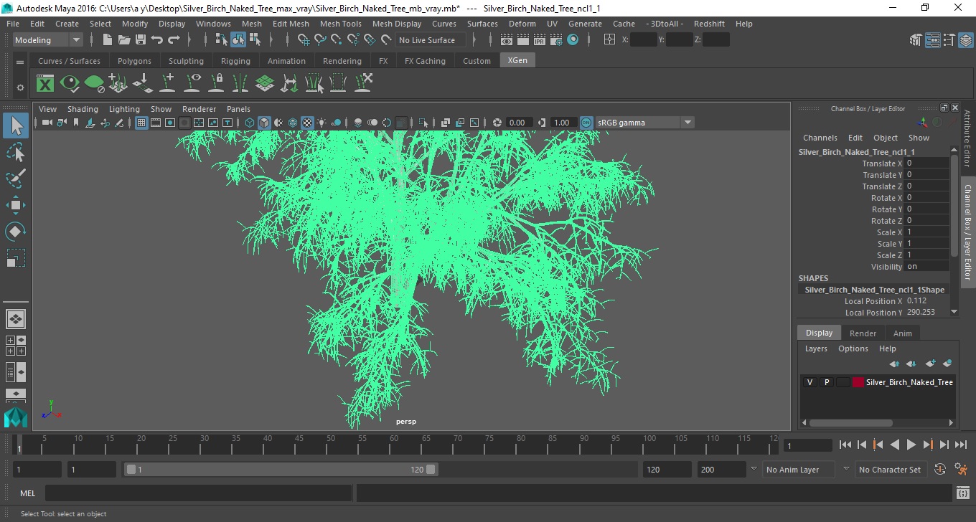Activate the Rotate tool in toolbox
This screenshot has height=522, width=976.
click(16, 232)
